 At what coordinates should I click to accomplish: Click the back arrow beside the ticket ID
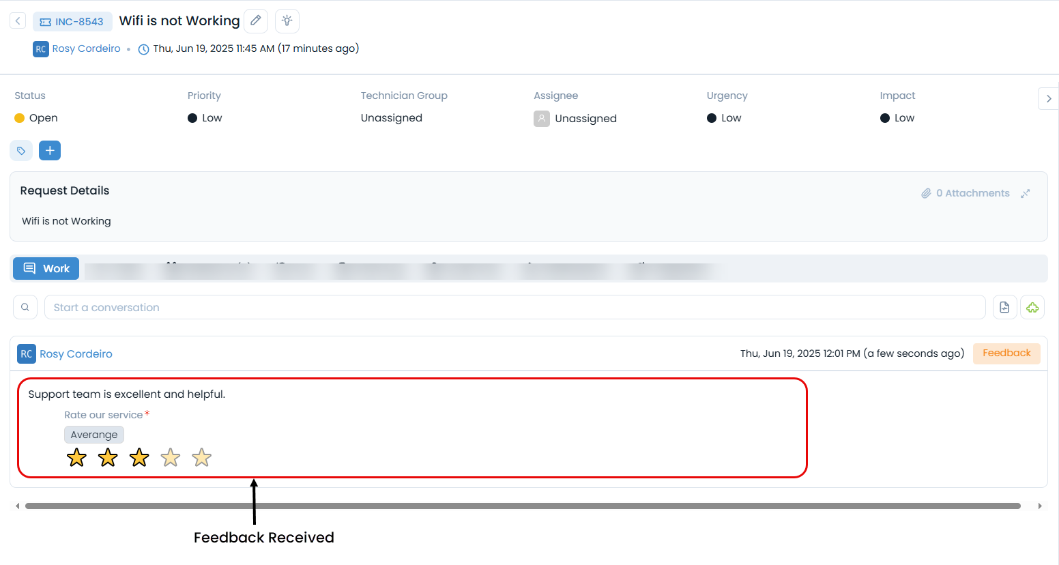tap(18, 21)
